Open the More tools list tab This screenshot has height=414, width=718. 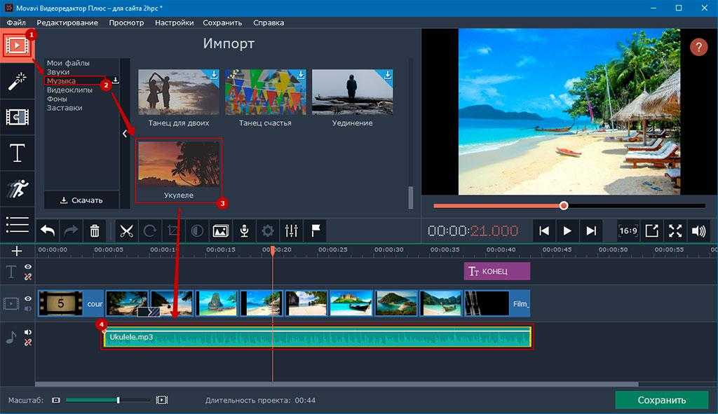coord(17,224)
